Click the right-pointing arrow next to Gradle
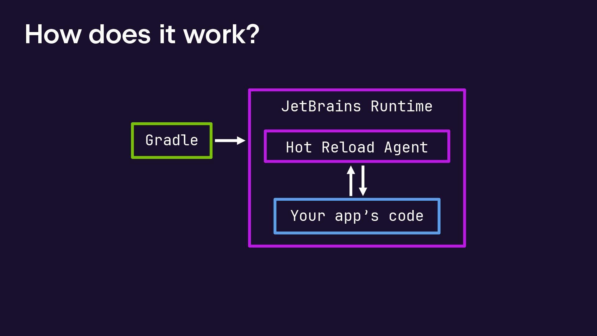The height and width of the screenshot is (336, 597). [230, 141]
